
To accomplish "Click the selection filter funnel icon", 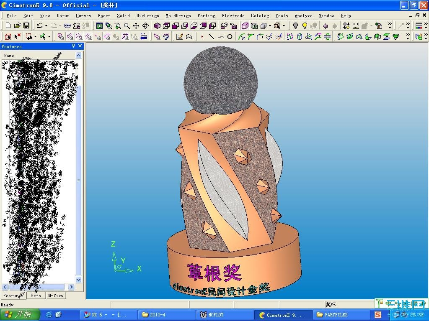I will click(166, 36).
